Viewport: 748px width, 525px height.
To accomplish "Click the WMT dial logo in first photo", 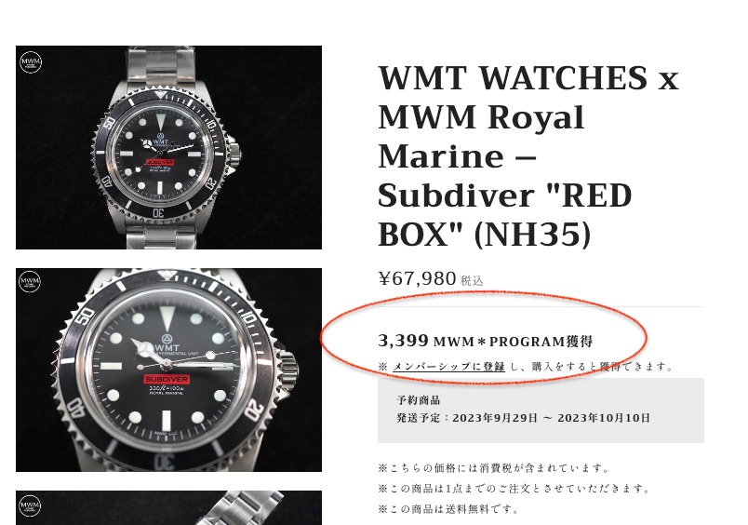I will 160,141.
